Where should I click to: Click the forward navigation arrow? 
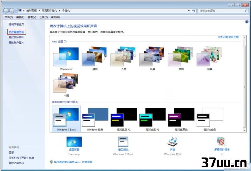(12, 11)
